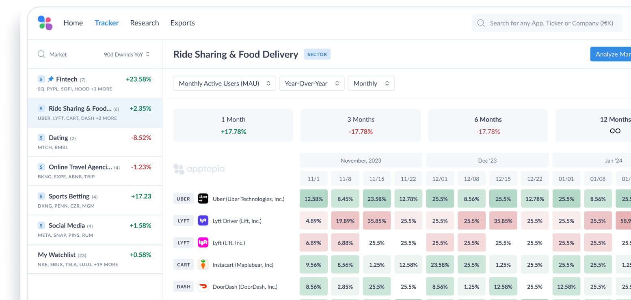
Task: Click the pink Lyft (Lift, Inc.) app icon
Action: coord(203,242)
